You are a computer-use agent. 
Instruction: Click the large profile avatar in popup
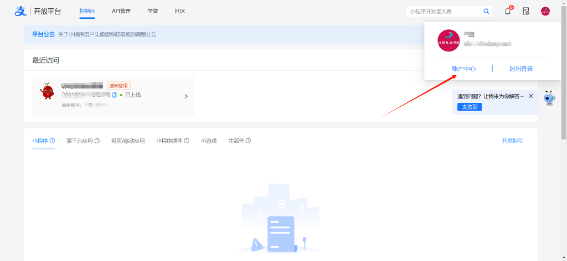coord(449,40)
